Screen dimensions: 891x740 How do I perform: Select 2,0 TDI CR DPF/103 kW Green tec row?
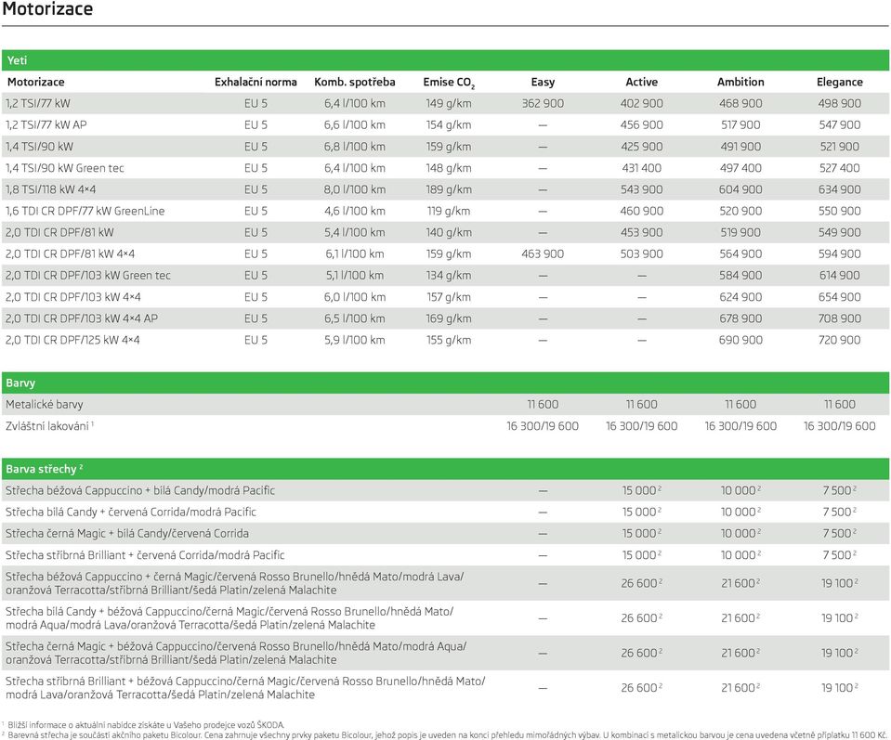coord(446,276)
